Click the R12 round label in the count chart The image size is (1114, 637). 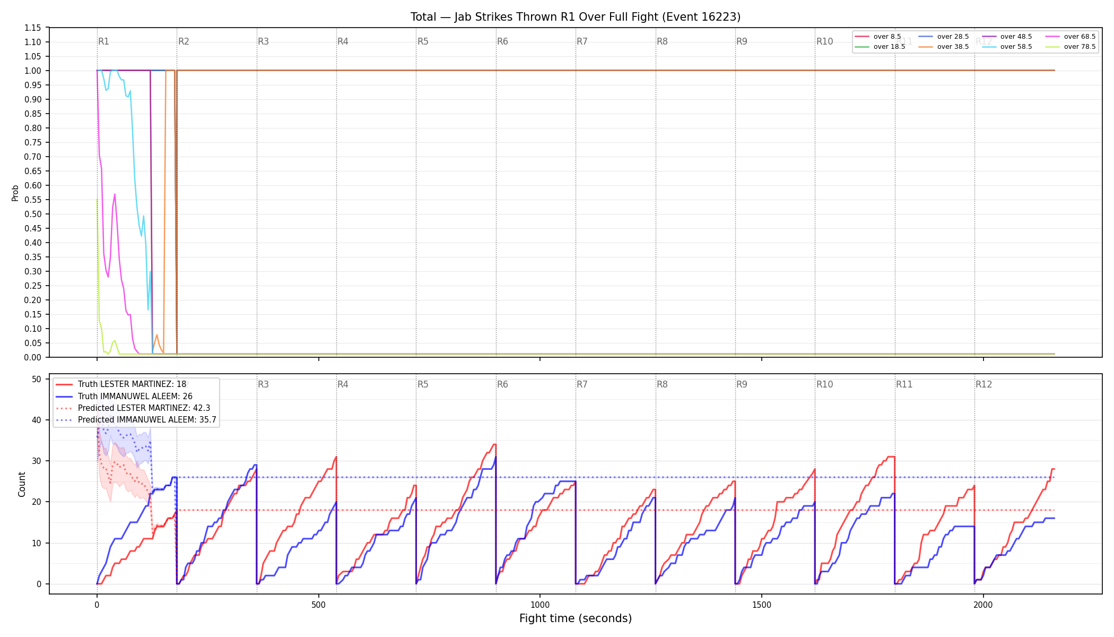click(x=984, y=384)
